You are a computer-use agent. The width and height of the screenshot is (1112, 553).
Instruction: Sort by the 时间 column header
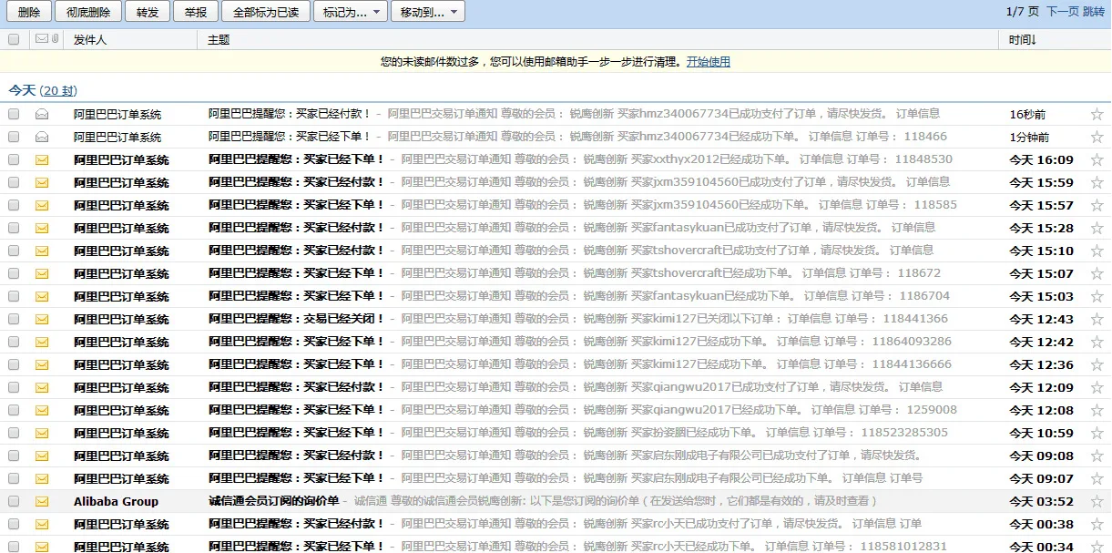pos(1023,40)
